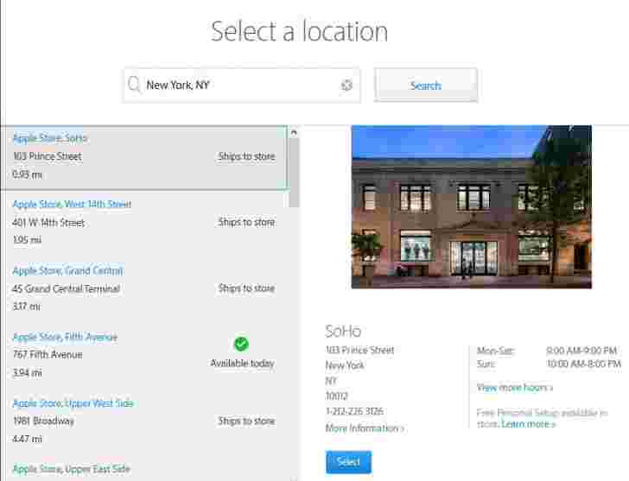The width and height of the screenshot is (629, 481).
Task: Click Available today label for Fifth Avenue
Action: click(x=242, y=364)
